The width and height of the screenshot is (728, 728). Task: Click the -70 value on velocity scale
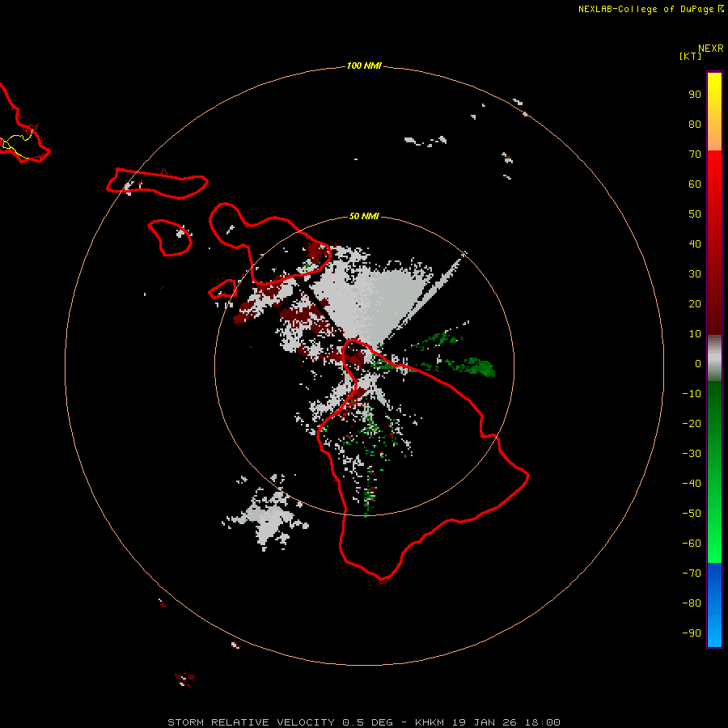tap(692, 574)
